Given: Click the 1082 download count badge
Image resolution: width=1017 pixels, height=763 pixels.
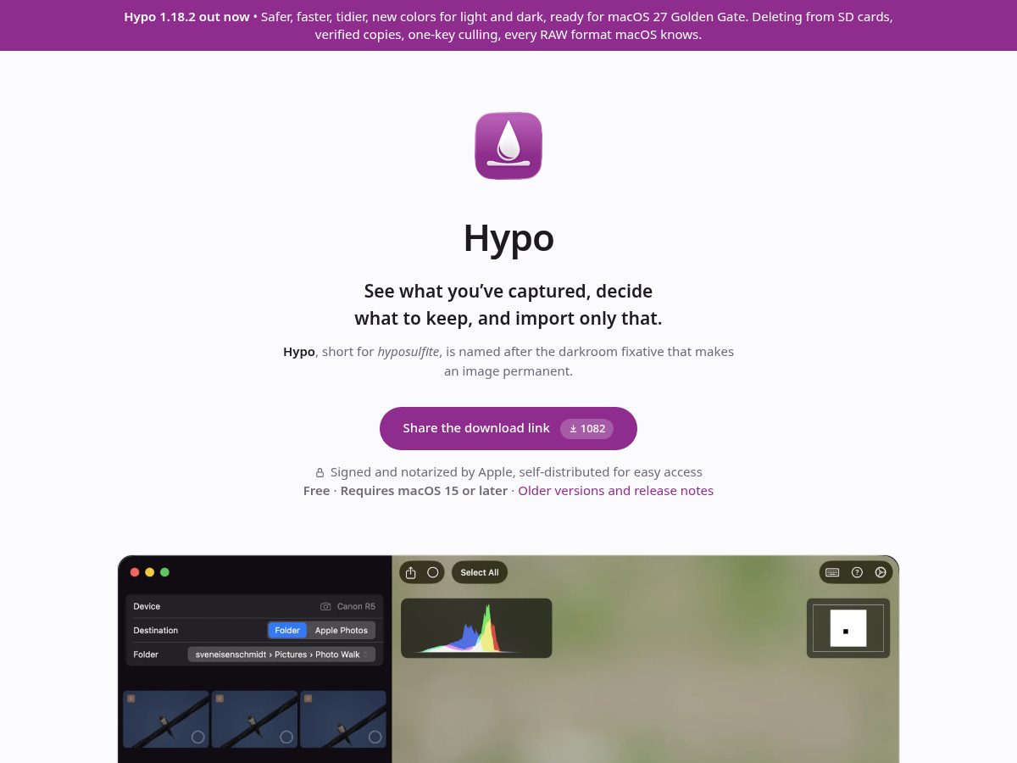Looking at the screenshot, I should (586, 428).
